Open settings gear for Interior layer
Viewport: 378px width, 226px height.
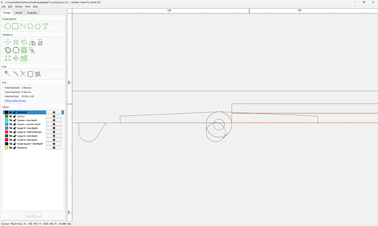54,116
